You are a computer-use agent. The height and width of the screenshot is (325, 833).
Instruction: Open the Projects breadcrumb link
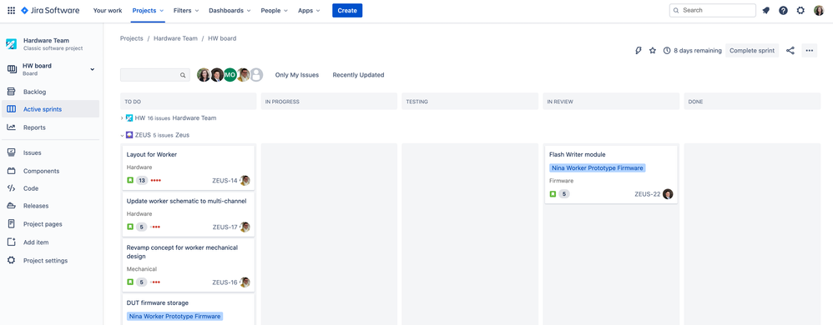132,38
